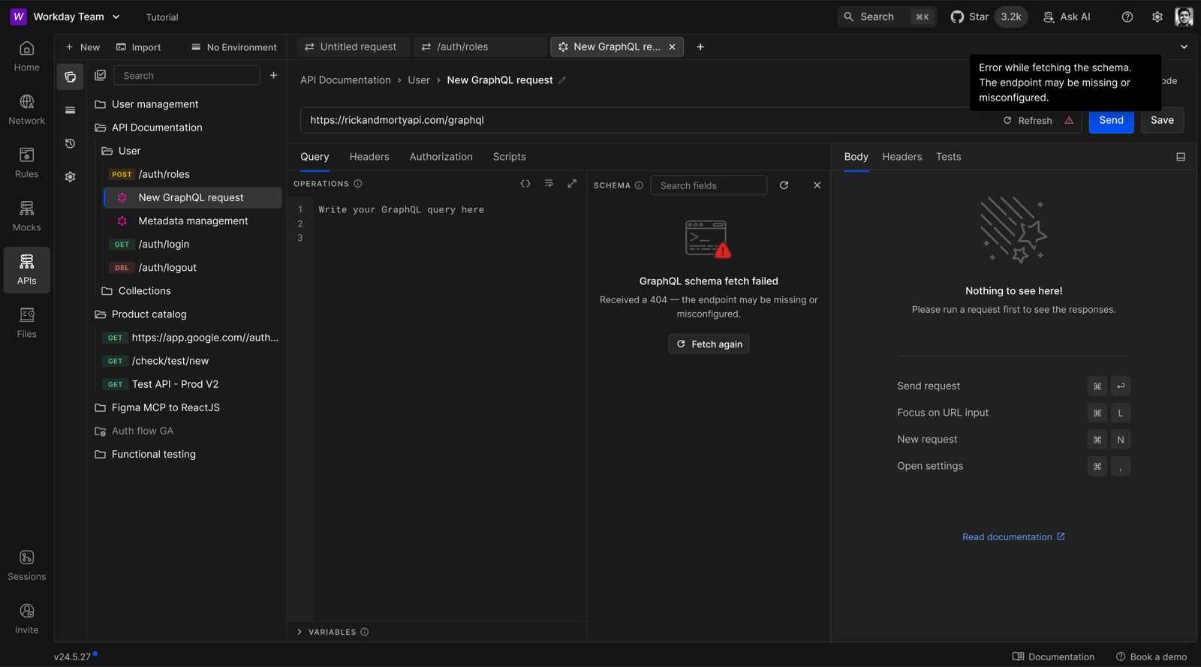Open the Sessions section in the sidebar

tap(26, 566)
